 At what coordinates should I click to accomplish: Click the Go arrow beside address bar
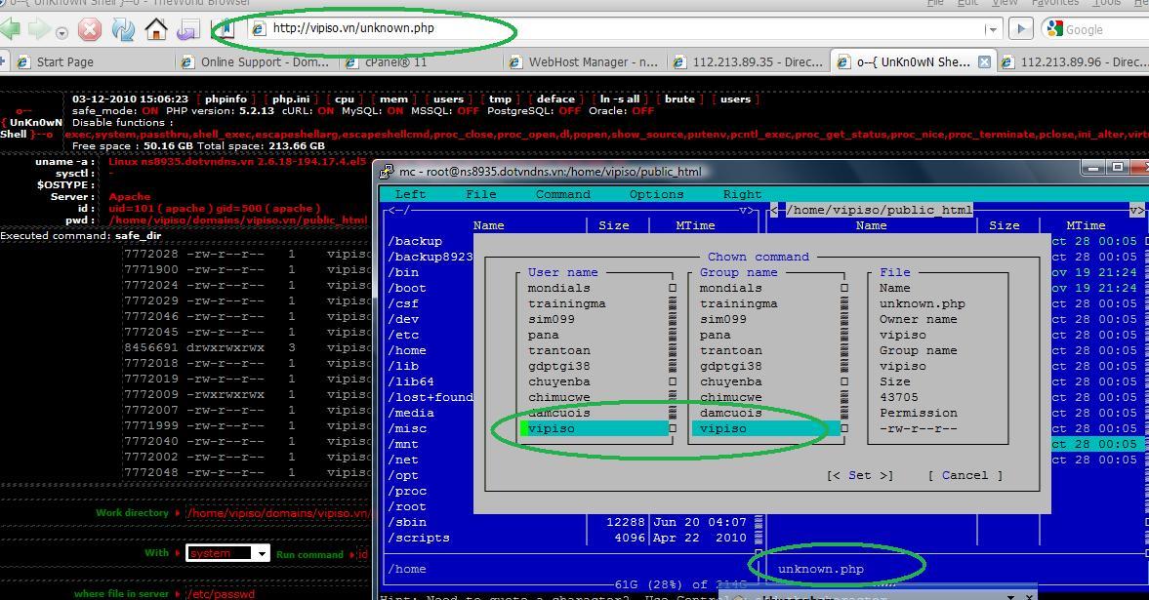[1020, 29]
